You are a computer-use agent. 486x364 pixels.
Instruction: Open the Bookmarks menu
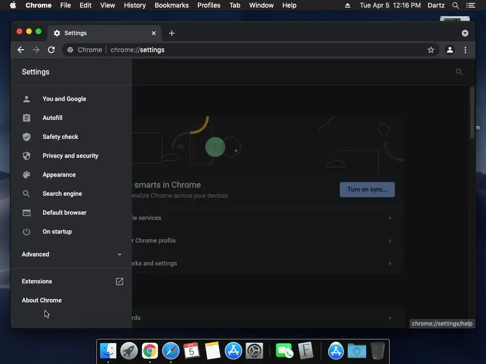pos(172,5)
